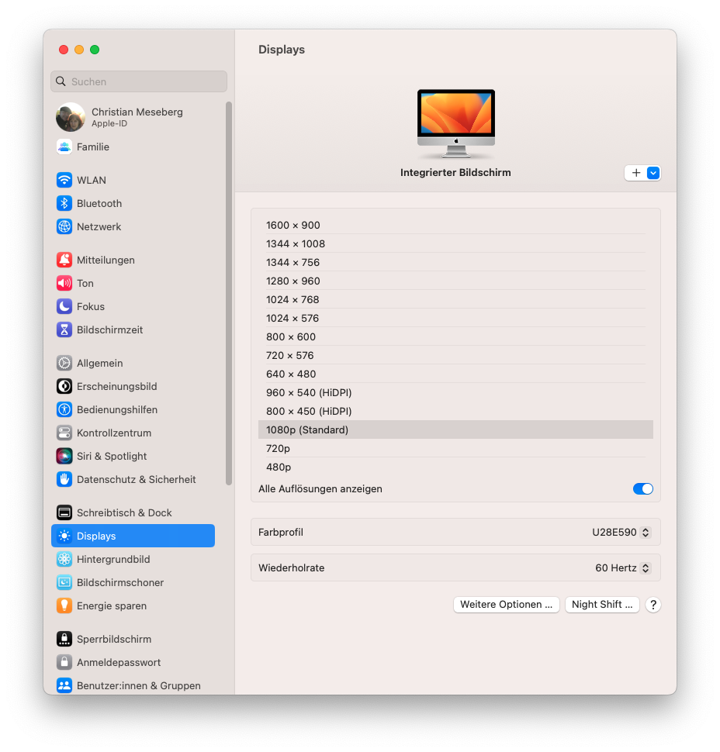Open Bildschirmzeit hourglass icon

[64, 329]
